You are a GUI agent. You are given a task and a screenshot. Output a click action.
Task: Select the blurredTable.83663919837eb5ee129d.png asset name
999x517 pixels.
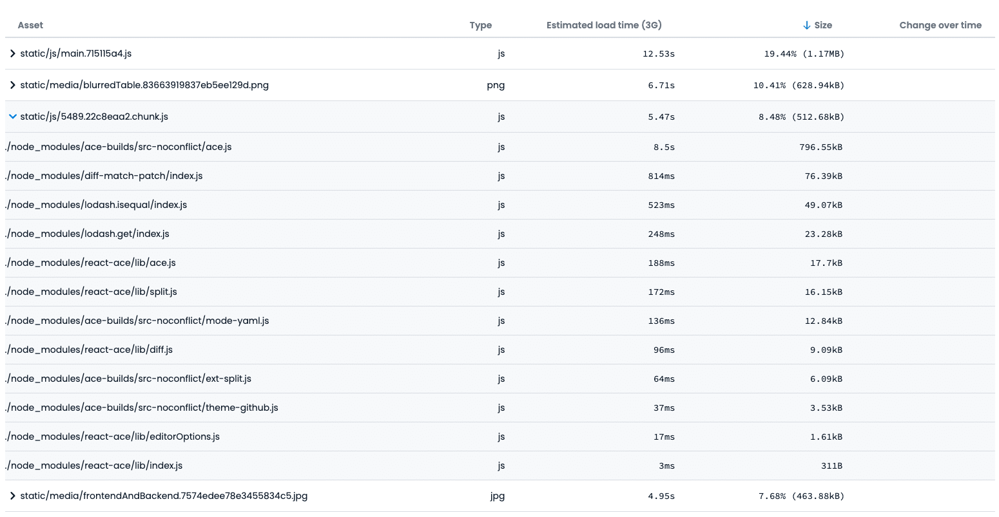coord(144,85)
